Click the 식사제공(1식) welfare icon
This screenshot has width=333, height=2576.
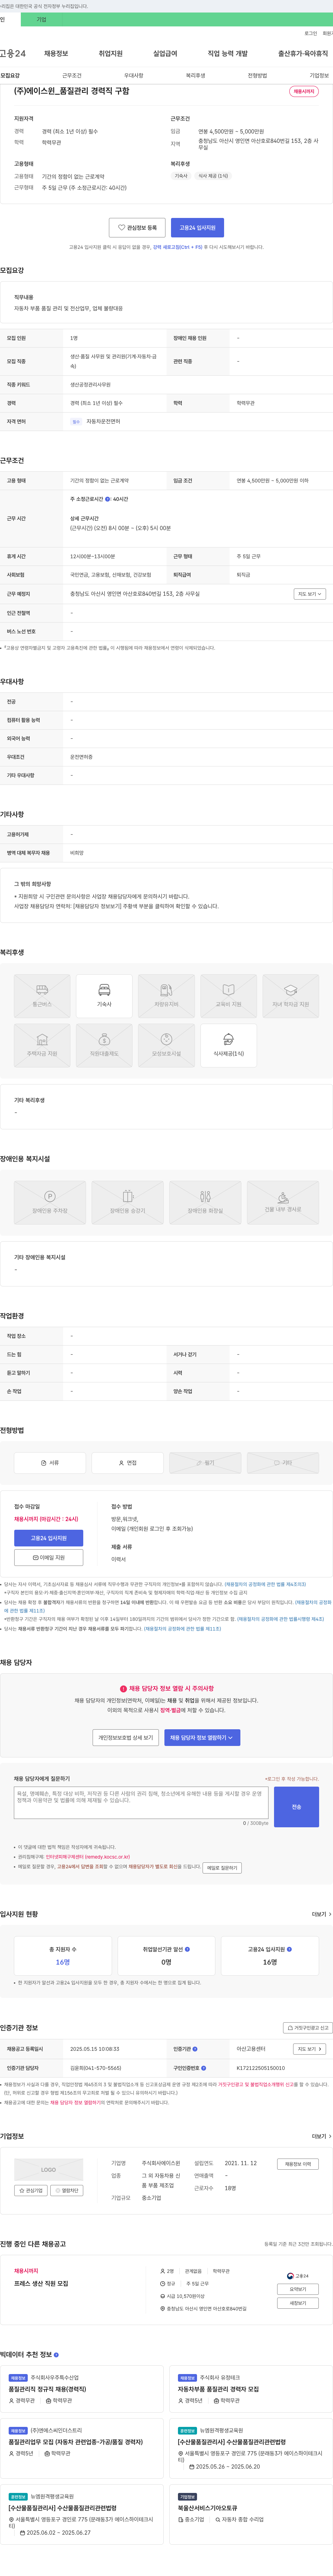coord(228,1045)
